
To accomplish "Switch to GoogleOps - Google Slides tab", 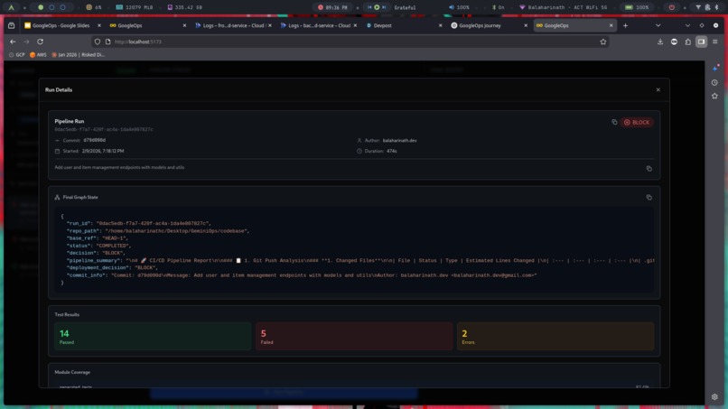I will pos(61,25).
